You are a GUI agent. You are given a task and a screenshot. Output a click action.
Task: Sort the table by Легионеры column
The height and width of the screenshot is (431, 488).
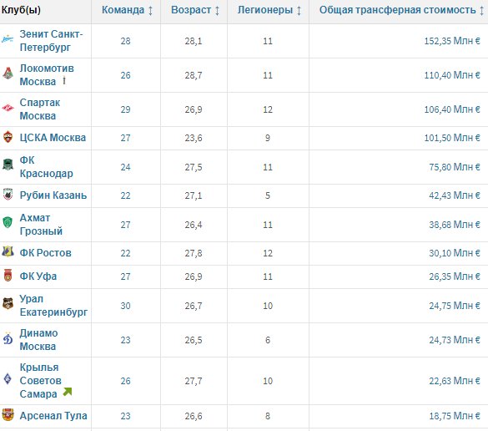point(269,10)
